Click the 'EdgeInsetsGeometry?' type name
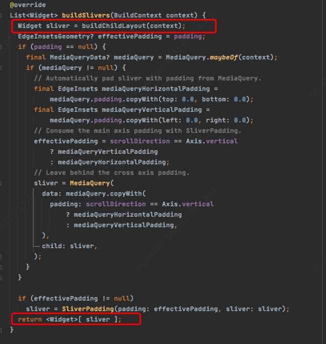The height and width of the screenshot is (344, 326). point(56,36)
